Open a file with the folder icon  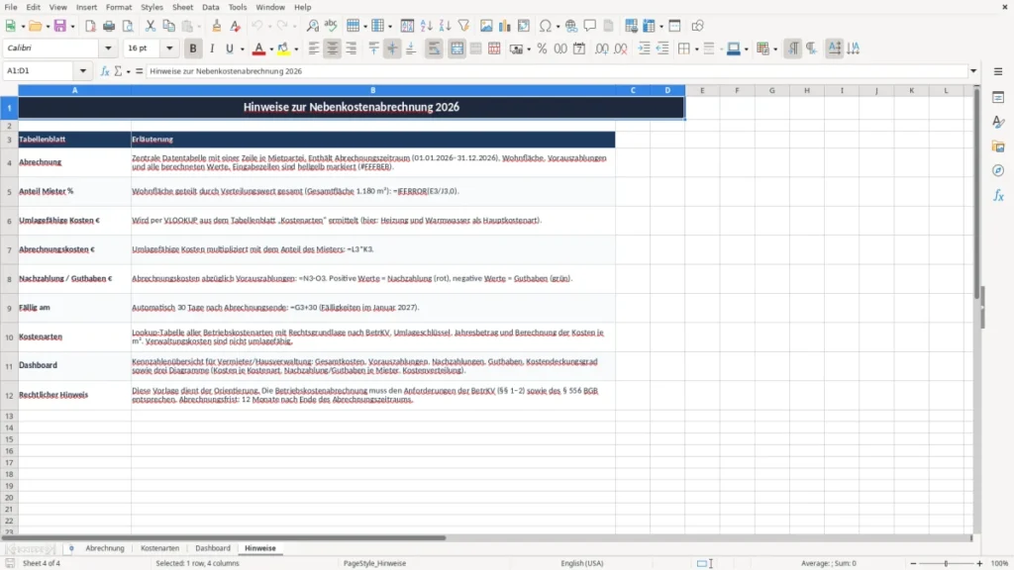(36, 26)
